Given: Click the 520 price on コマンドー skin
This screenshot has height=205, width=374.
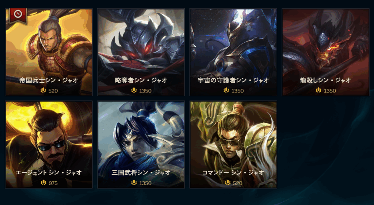Looking at the screenshot, I should (237, 183).
